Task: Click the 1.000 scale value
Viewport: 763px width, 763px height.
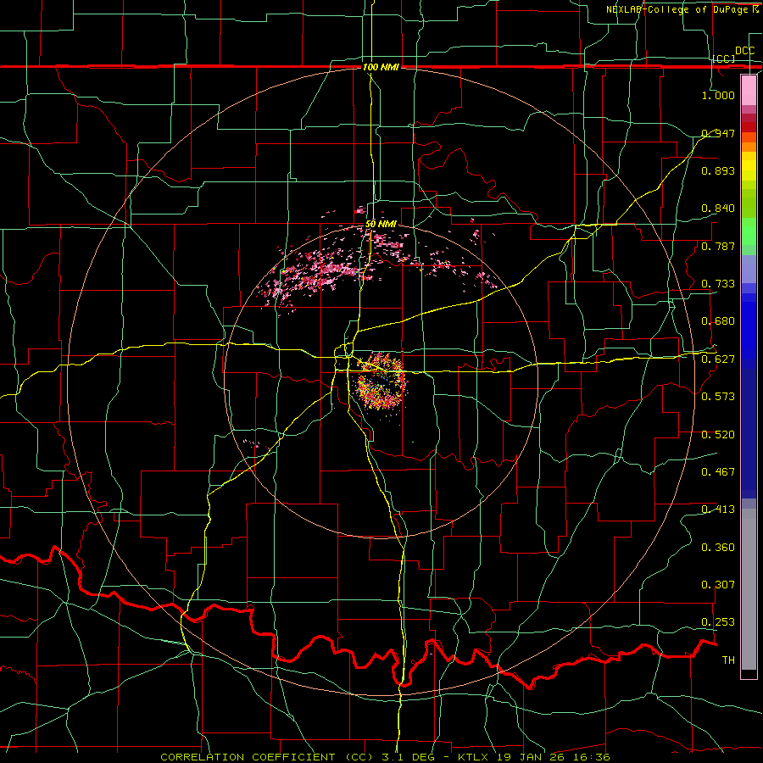Action: point(718,95)
